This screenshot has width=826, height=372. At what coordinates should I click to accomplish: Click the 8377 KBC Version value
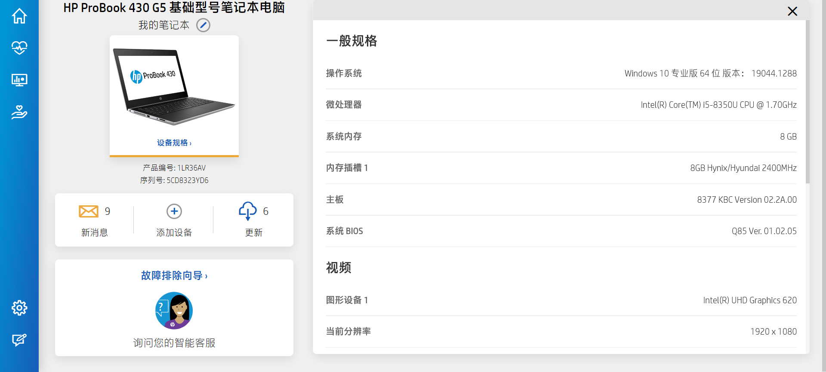(747, 200)
